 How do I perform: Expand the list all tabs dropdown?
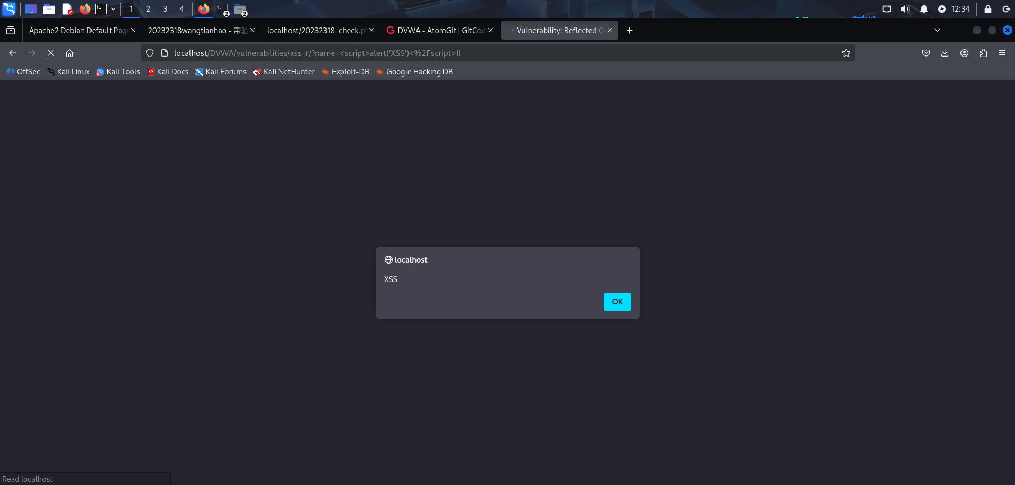click(x=937, y=30)
